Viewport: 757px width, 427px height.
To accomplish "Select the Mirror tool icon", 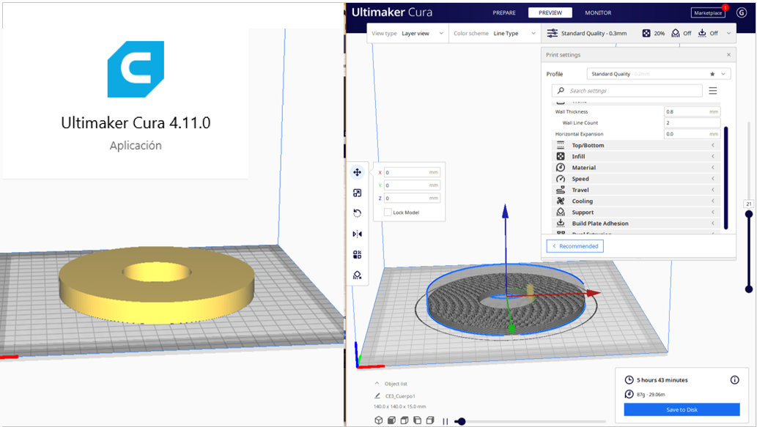I will [x=358, y=234].
